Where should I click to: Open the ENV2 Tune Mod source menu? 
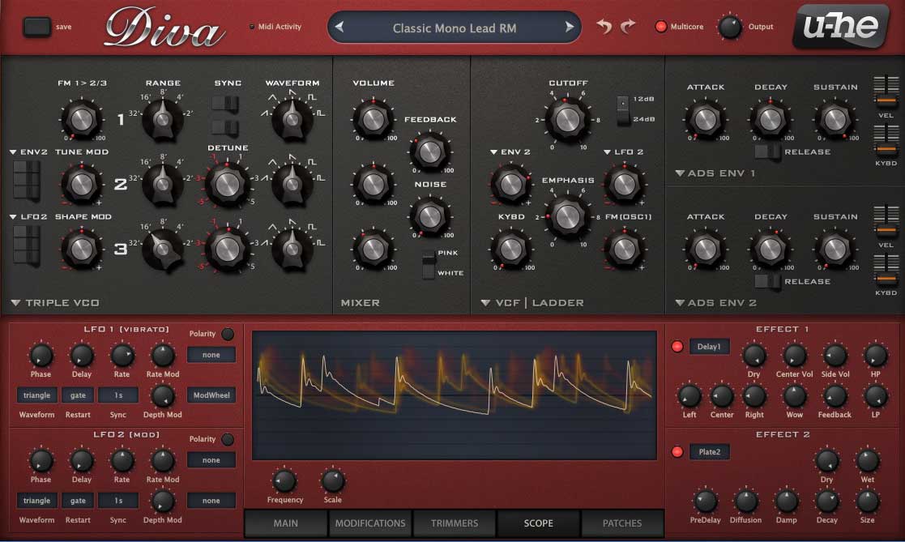pyautogui.click(x=28, y=152)
